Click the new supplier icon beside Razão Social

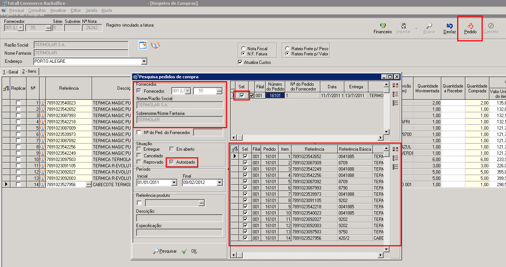(143, 45)
